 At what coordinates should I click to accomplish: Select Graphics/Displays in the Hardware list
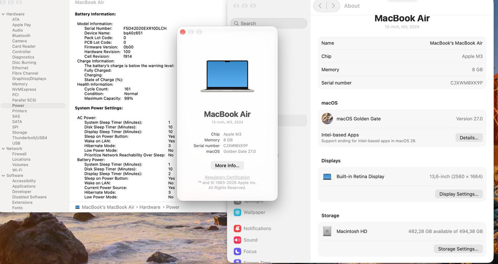29,79
